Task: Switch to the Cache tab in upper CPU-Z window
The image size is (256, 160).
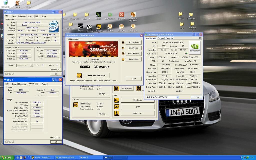Action: (x=14, y=16)
